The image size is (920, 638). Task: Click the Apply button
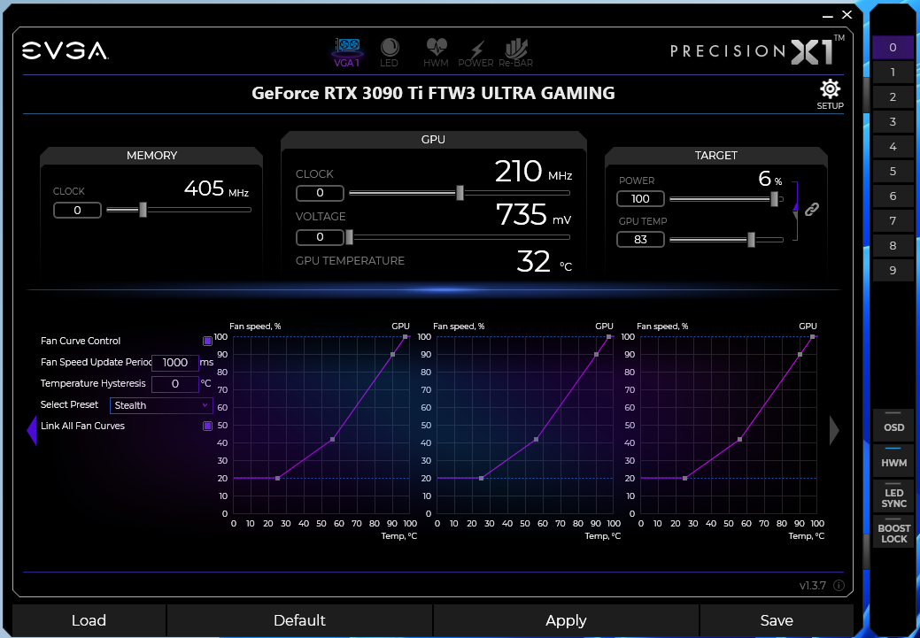tap(566, 620)
